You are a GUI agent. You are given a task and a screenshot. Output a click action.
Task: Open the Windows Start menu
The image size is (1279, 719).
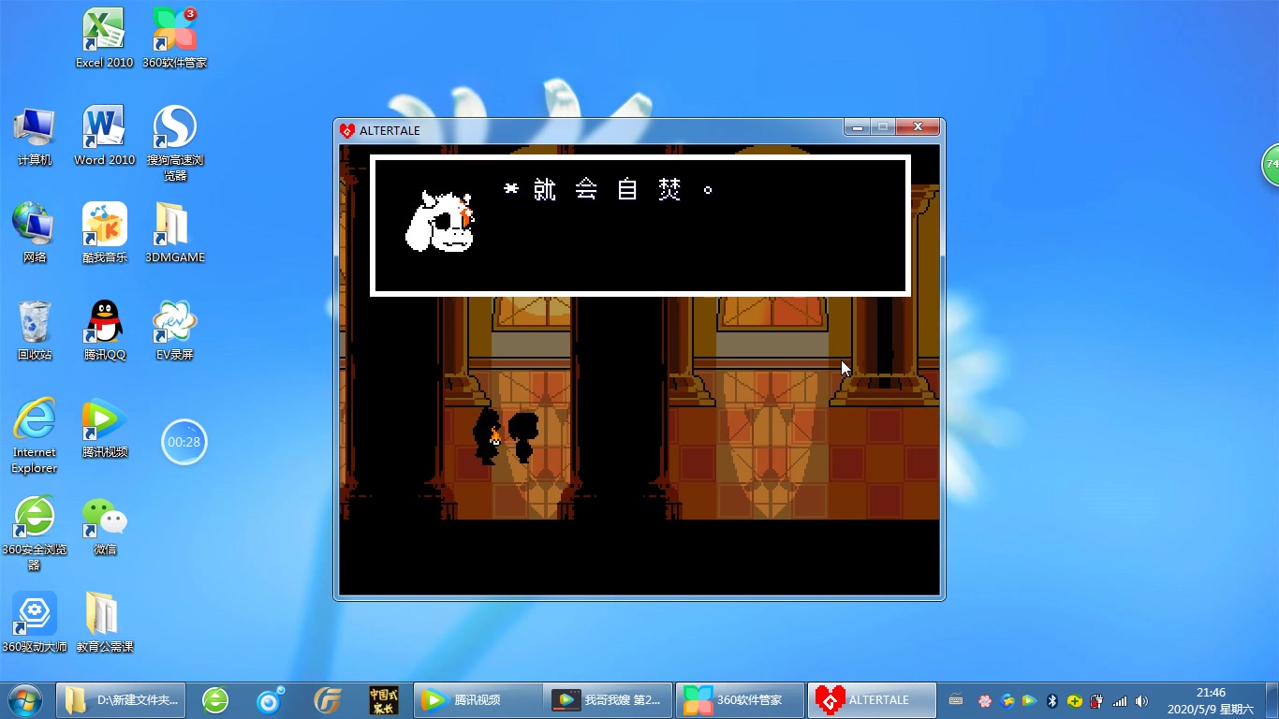pyautogui.click(x=23, y=699)
